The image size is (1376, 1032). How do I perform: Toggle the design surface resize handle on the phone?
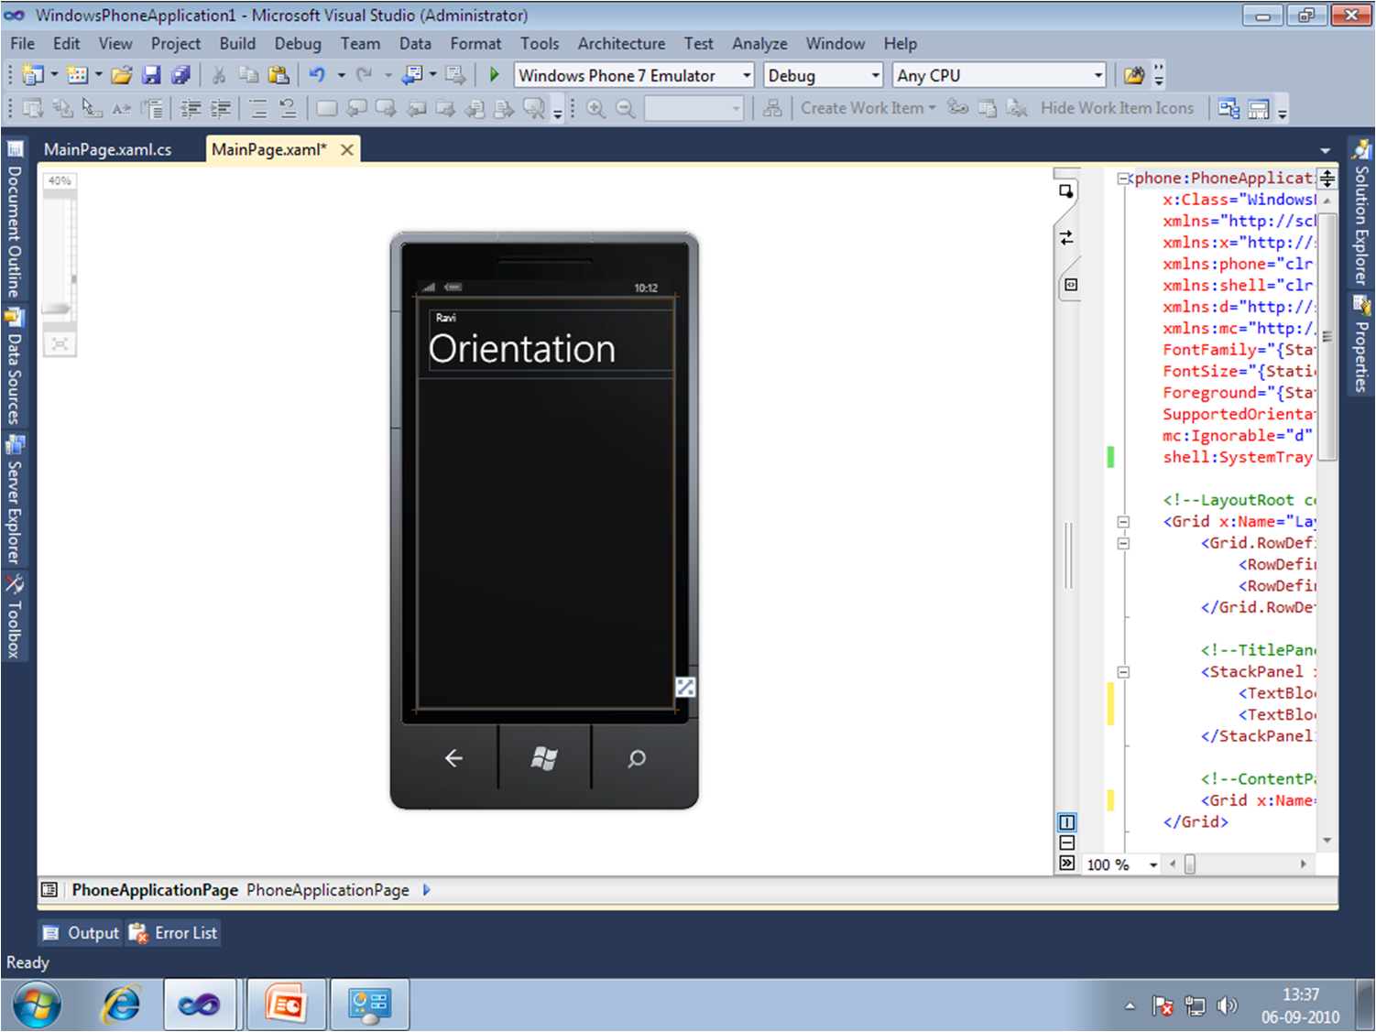[685, 687]
